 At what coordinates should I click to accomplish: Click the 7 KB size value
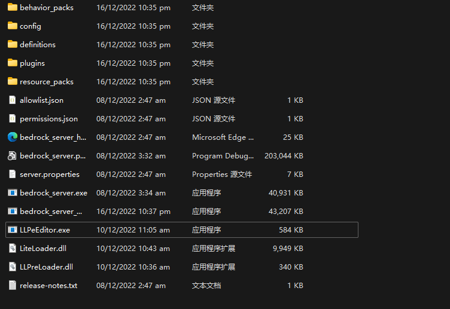296,174
